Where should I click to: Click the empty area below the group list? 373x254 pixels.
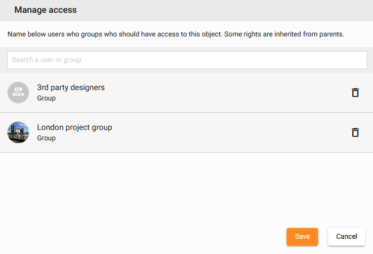click(x=187, y=187)
